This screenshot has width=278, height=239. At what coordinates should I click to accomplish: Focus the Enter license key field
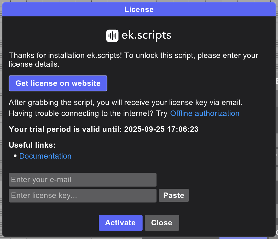coord(83,196)
